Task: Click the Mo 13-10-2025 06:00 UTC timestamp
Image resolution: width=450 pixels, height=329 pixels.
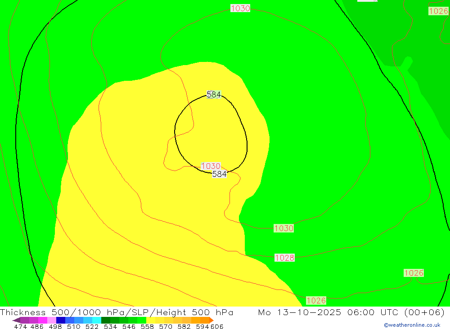Action: pos(351,312)
